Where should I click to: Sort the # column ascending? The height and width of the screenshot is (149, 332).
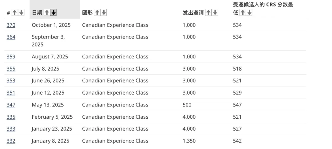(x=14, y=13)
